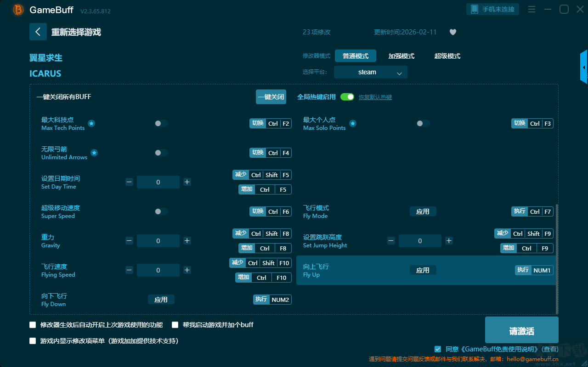Apply Fly Down
Screen dimensions: 588x367
pos(161,300)
